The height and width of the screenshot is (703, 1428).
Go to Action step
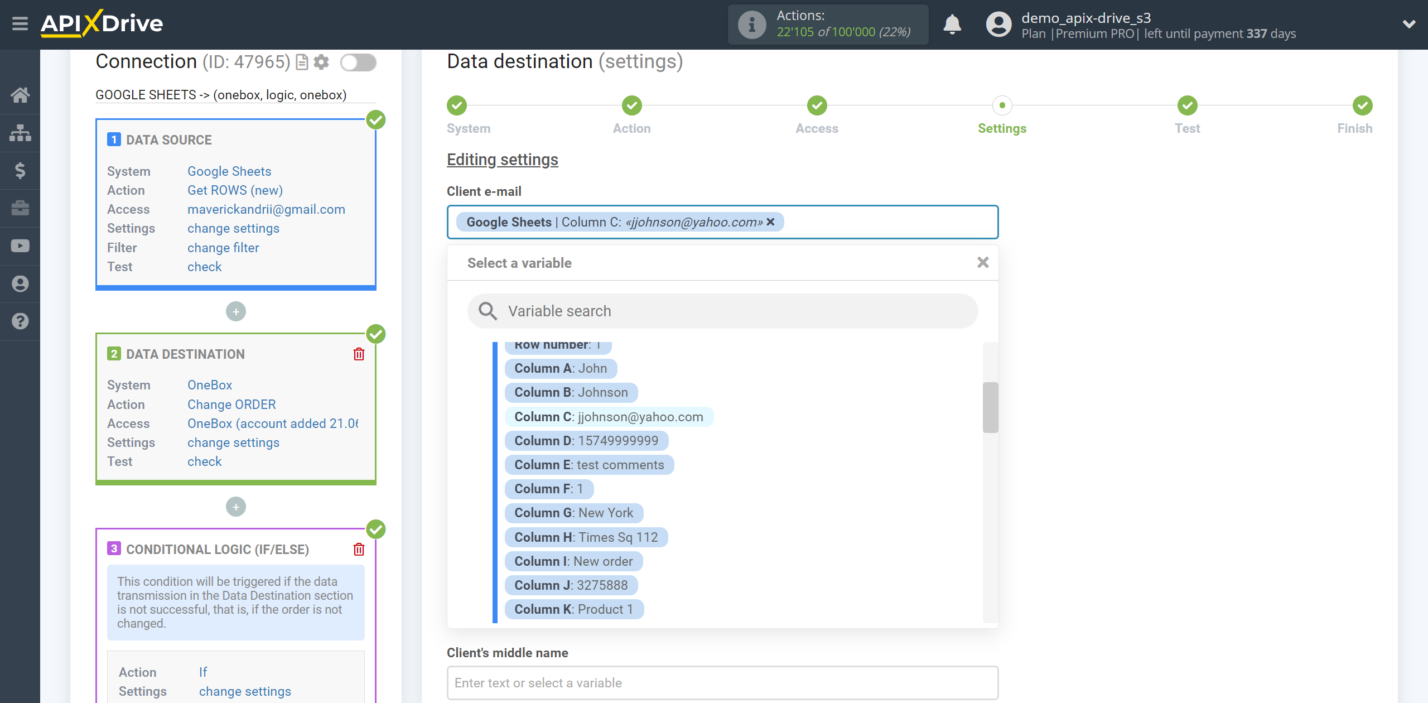click(632, 105)
